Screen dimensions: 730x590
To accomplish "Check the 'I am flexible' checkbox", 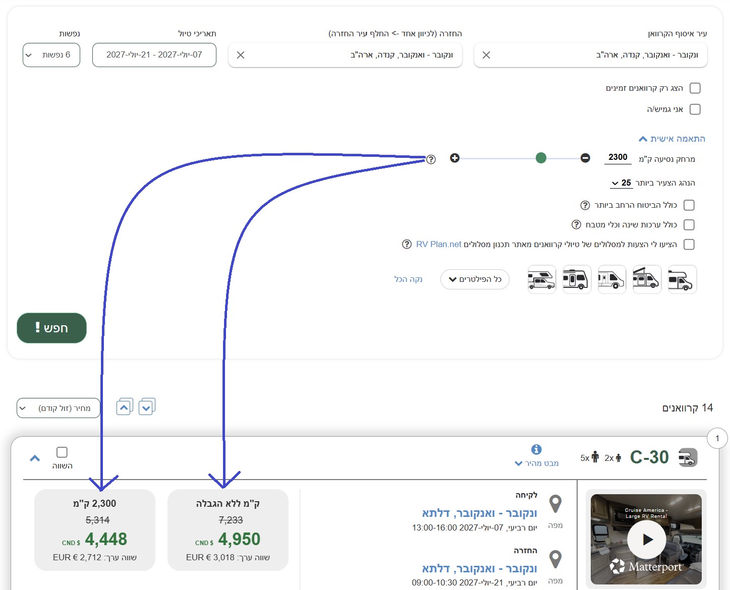I will pyautogui.click(x=695, y=109).
